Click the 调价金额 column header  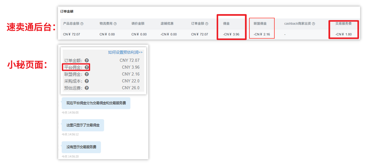[138, 24]
